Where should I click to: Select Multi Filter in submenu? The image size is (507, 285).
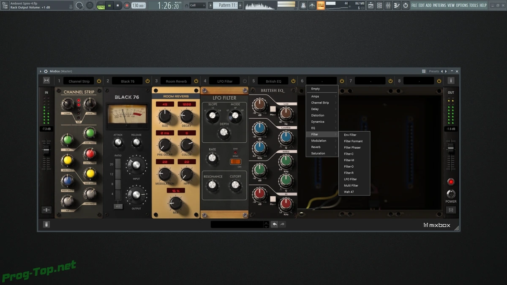coord(354,186)
